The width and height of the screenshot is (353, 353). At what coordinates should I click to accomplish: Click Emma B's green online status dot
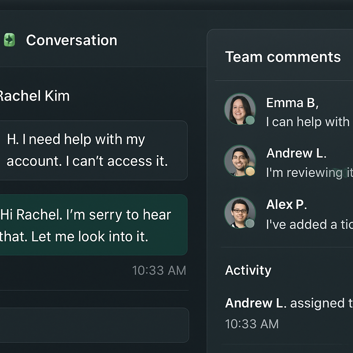[x=250, y=120]
